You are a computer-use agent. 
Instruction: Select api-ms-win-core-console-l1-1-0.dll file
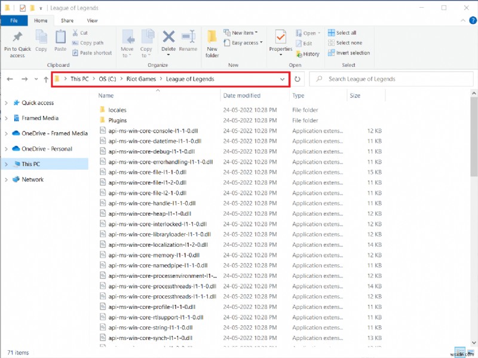coord(153,130)
